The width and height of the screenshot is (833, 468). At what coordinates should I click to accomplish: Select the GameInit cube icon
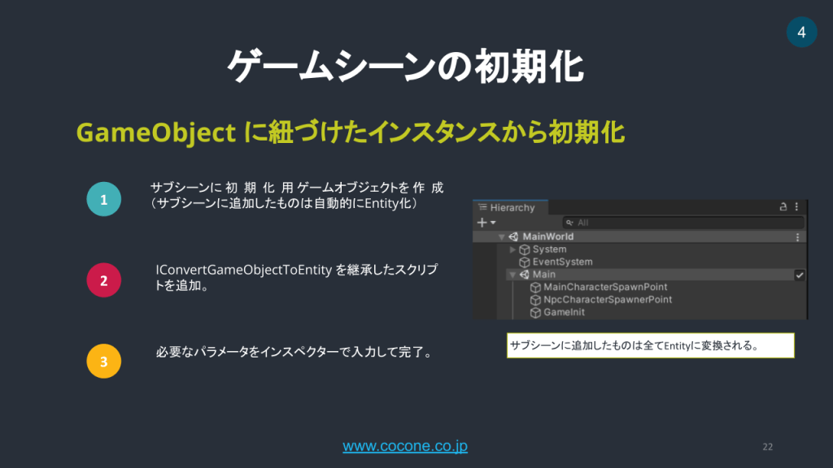click(x=535, y=311)
